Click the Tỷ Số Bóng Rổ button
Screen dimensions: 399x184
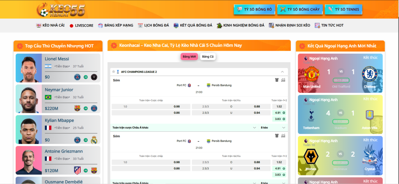pyautogui.click(x=255, y=9)
